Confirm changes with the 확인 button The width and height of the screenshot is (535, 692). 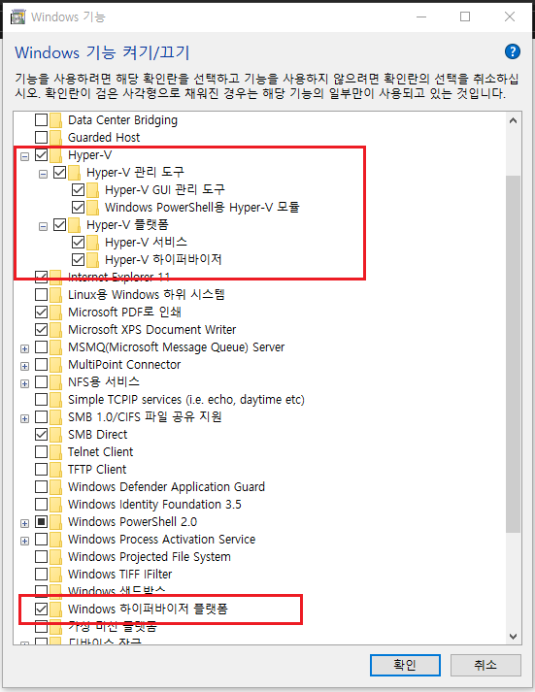click(405, 665)
